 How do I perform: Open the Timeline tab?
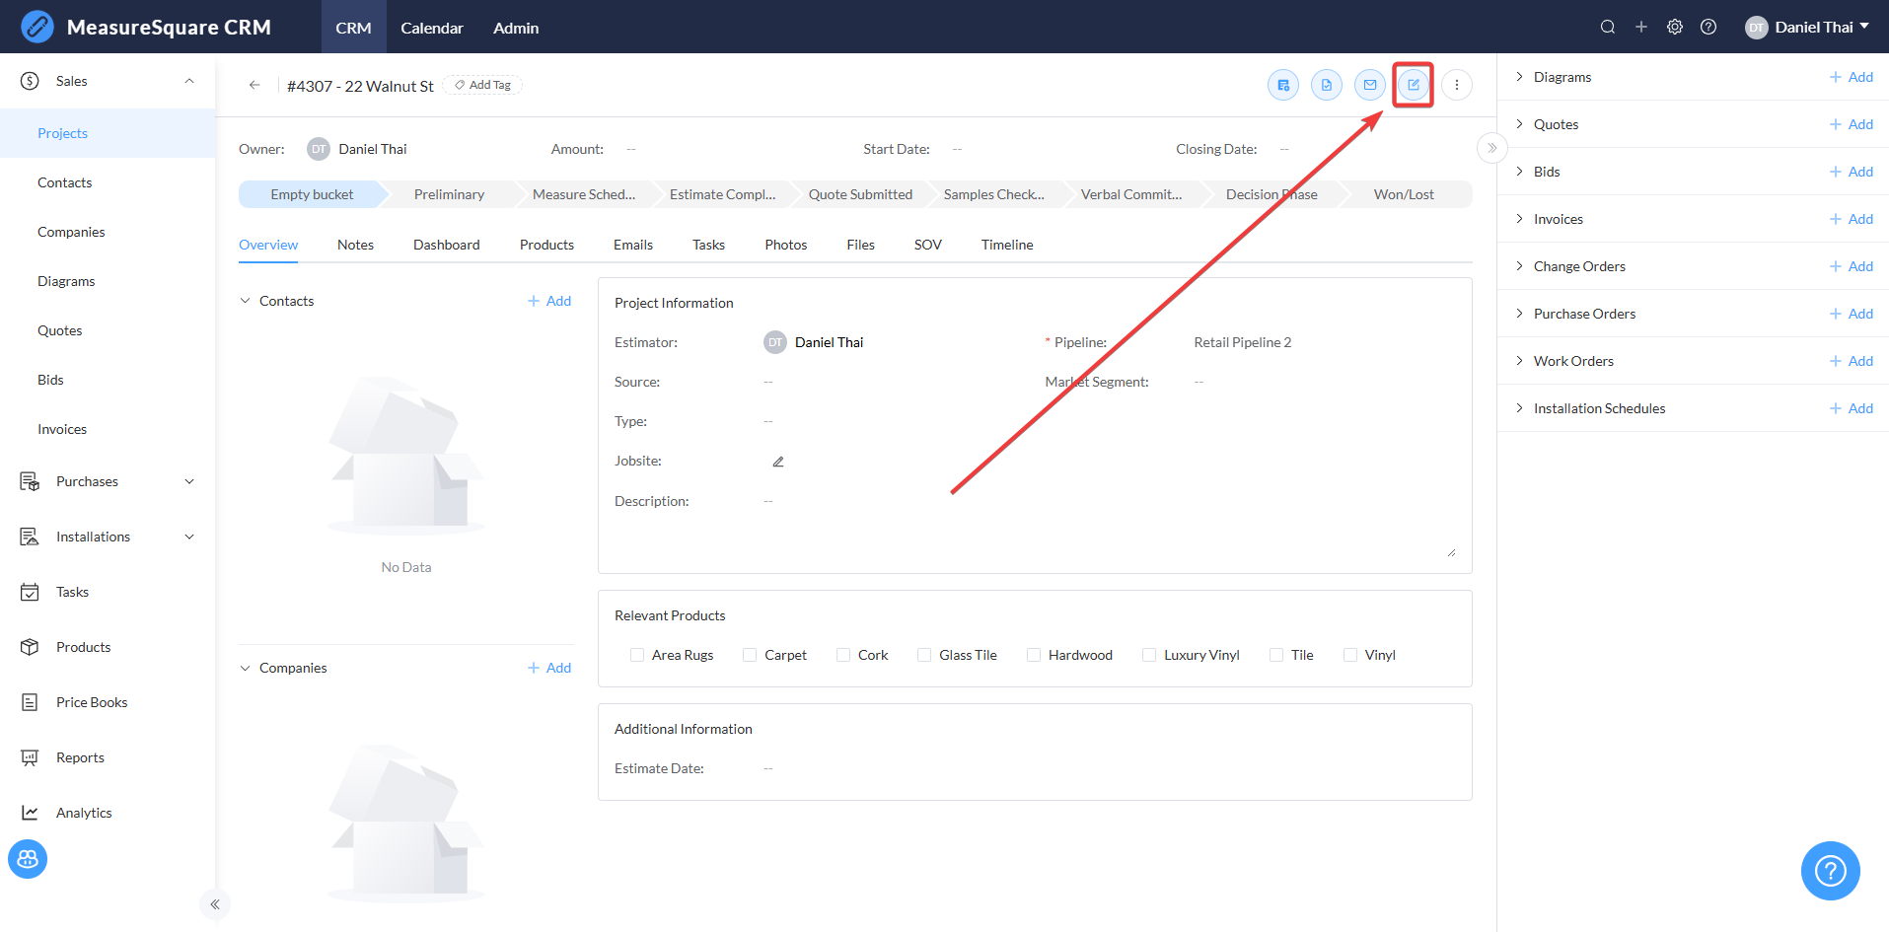[x=1007, y=245]
